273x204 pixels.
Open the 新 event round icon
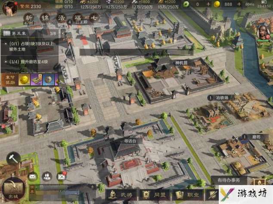29,18
